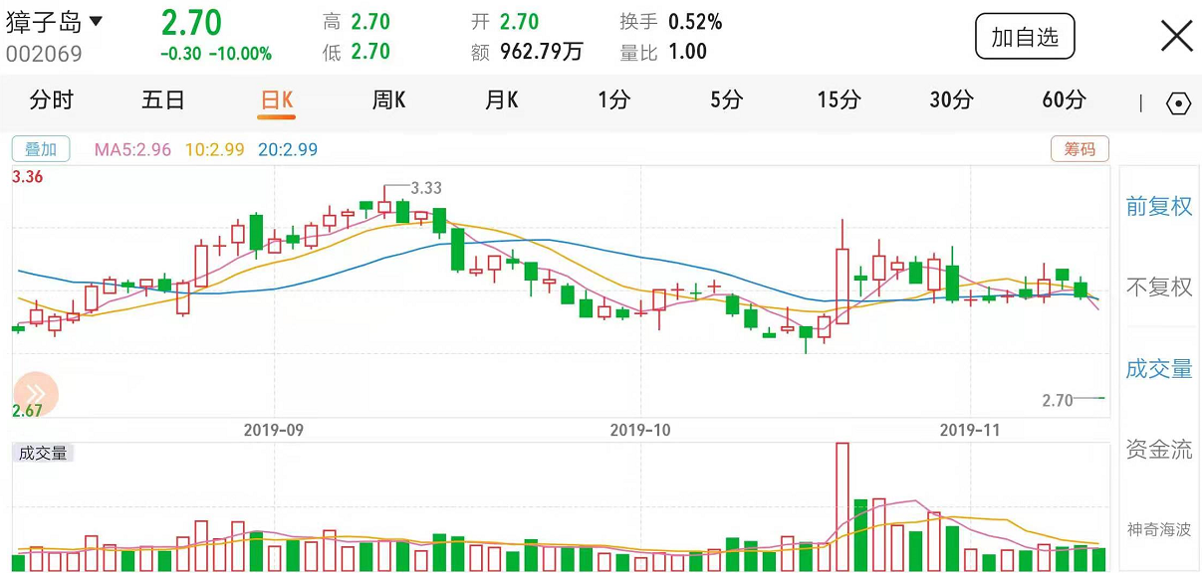1202x573 pixels.
Task: Add stock with 加自选 button
Action: tap(1025, 37)
